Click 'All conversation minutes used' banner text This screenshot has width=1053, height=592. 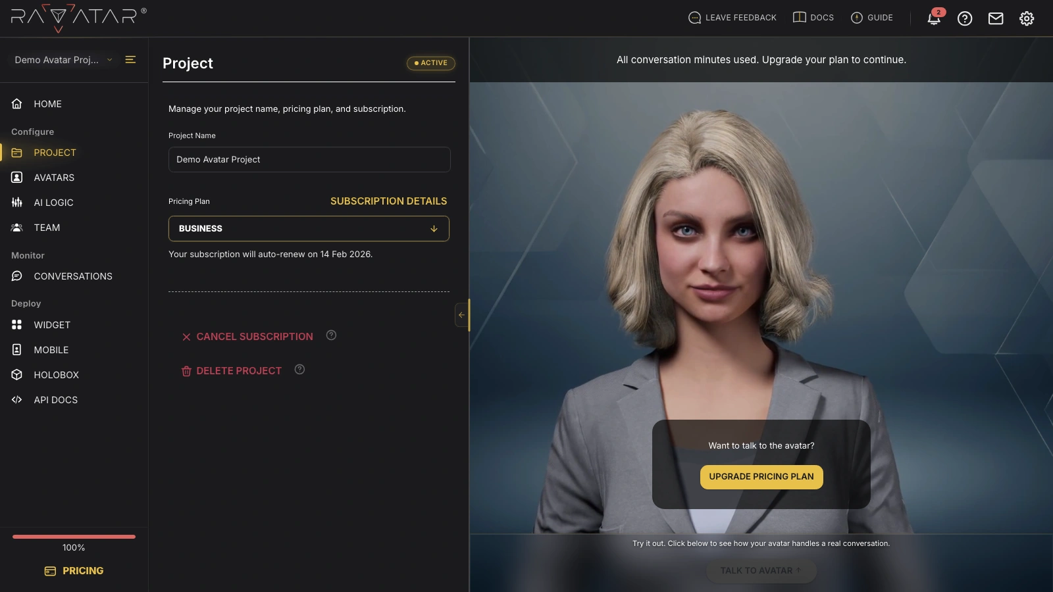(761, 60)
